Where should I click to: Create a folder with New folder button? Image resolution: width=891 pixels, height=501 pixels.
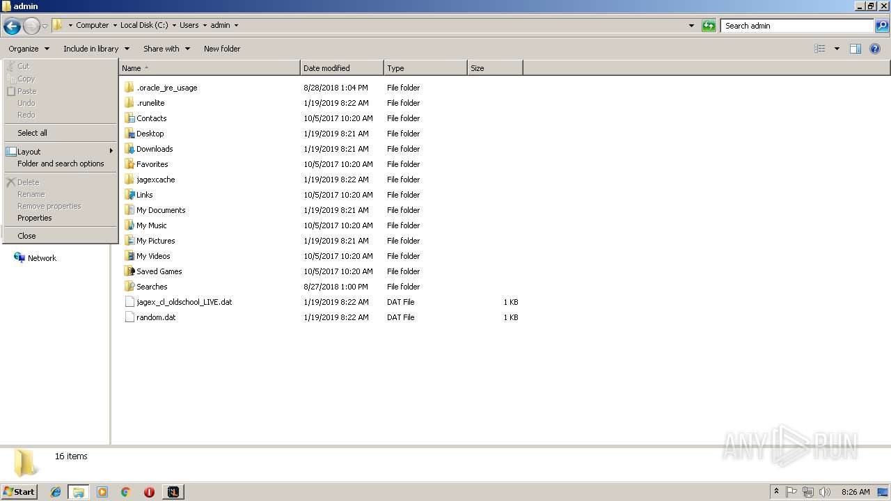pos(222,49)
